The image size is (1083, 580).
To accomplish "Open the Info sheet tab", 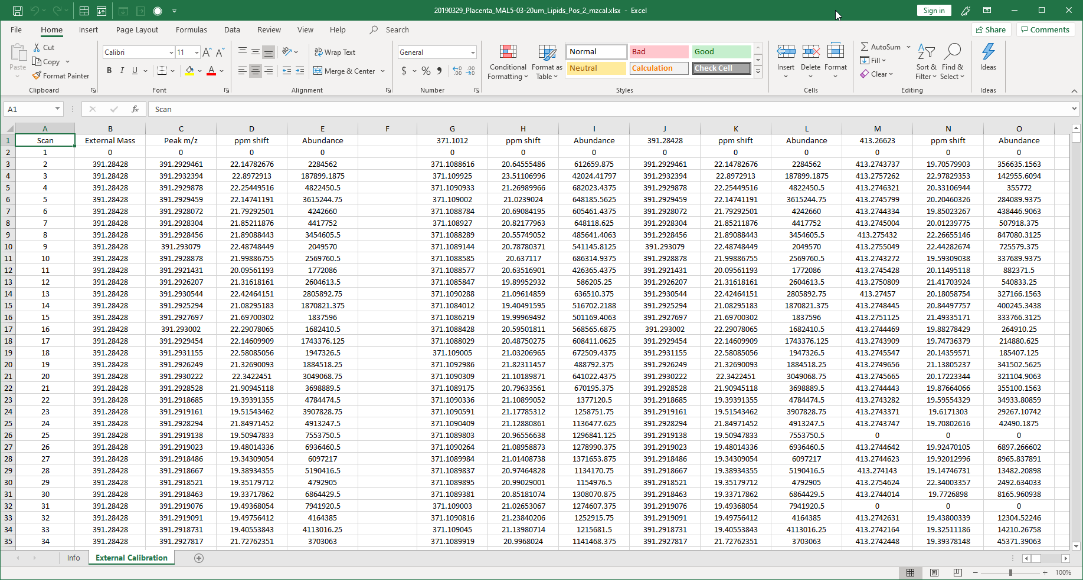I will (74, 558).
